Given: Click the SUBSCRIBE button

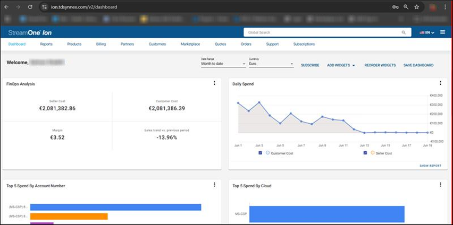Looking at the screenshot, I should tap(310, 65).
